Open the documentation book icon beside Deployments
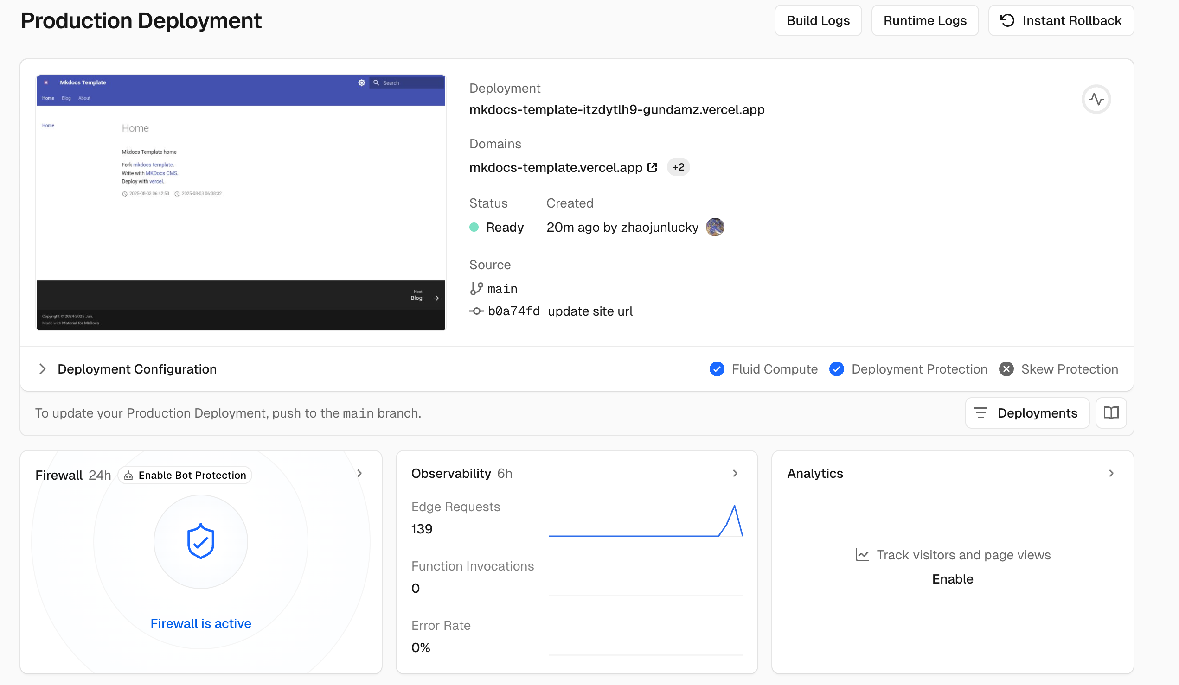The image size is (1179, 685). (1111, 413)
